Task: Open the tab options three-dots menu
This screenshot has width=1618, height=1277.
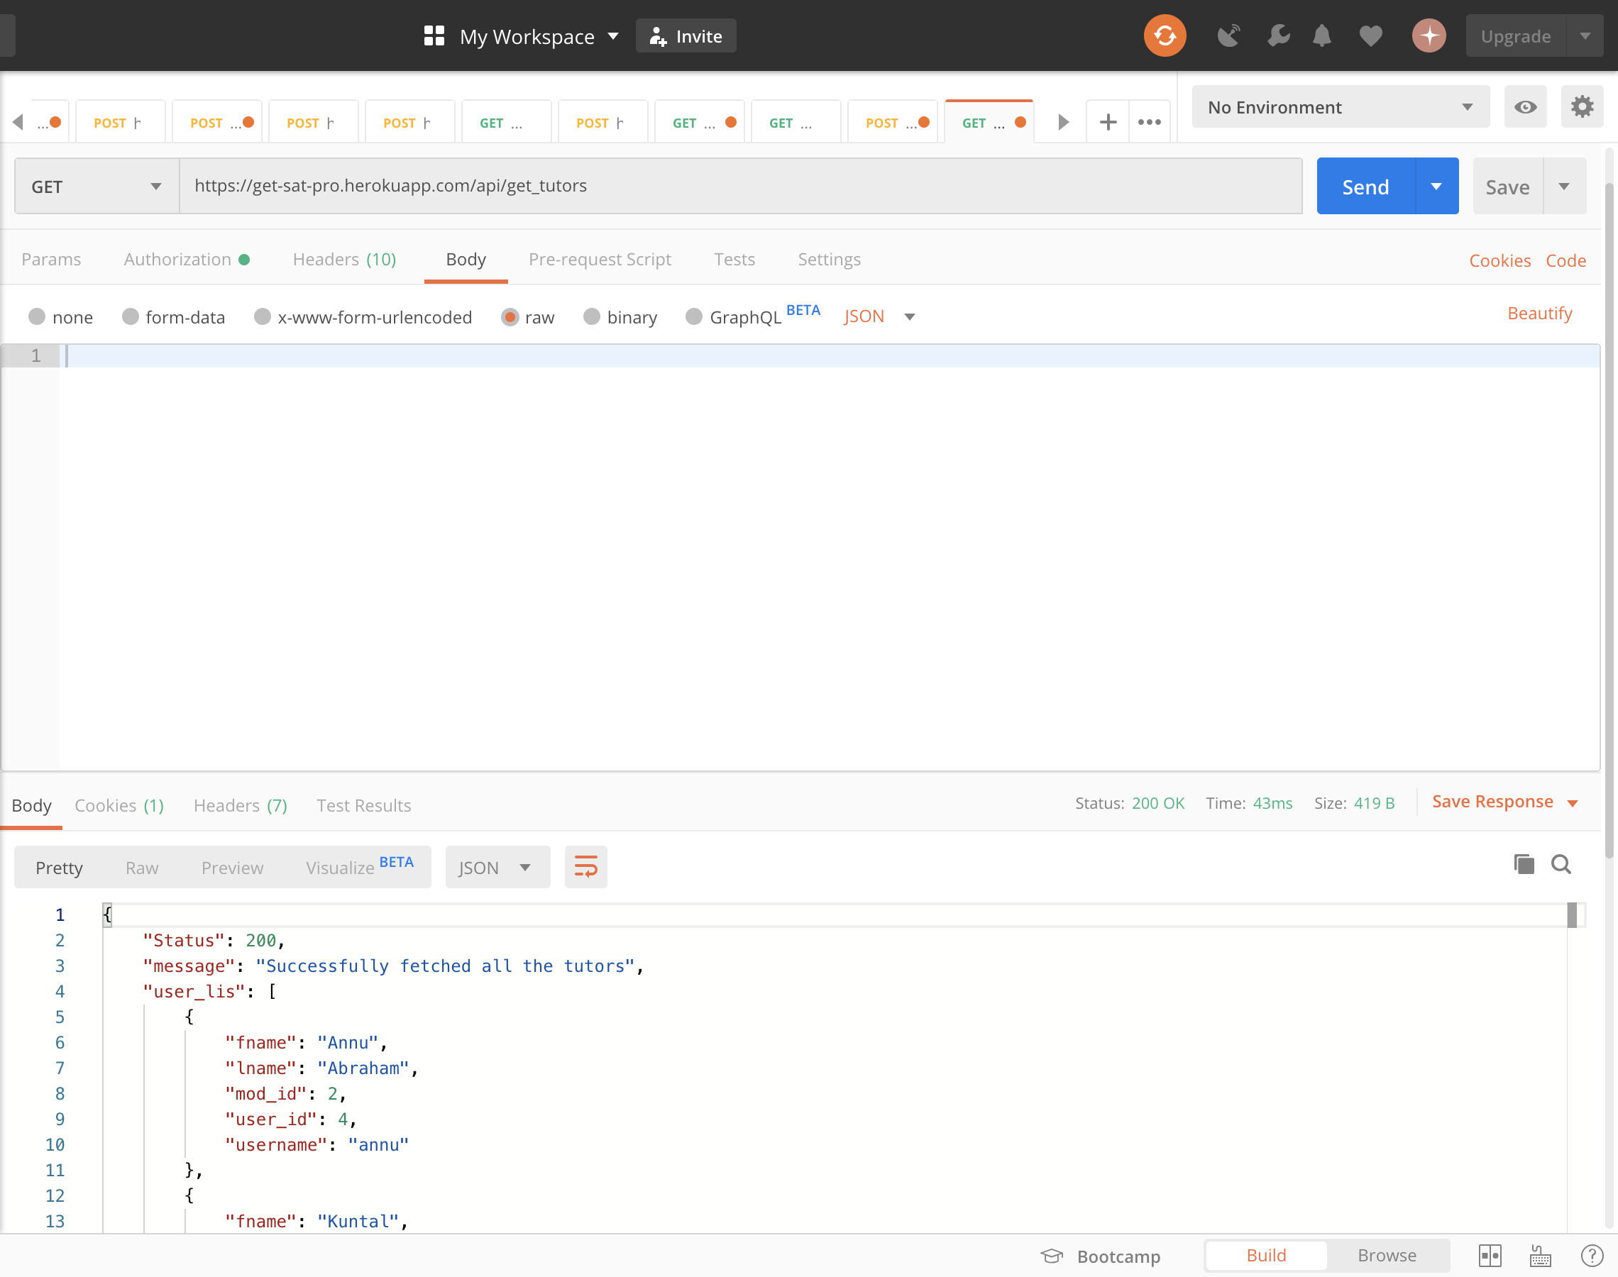Action: pos(1149,122)
